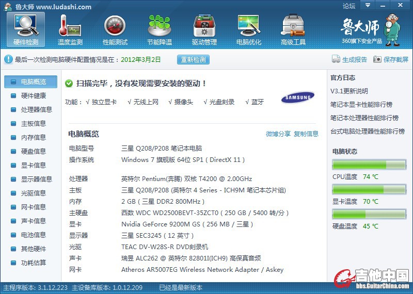Click the 主设备库版本 1.0.12.209 status text
Image resolution: width=413 pixels, height=294 pixels.
(107, 288)
